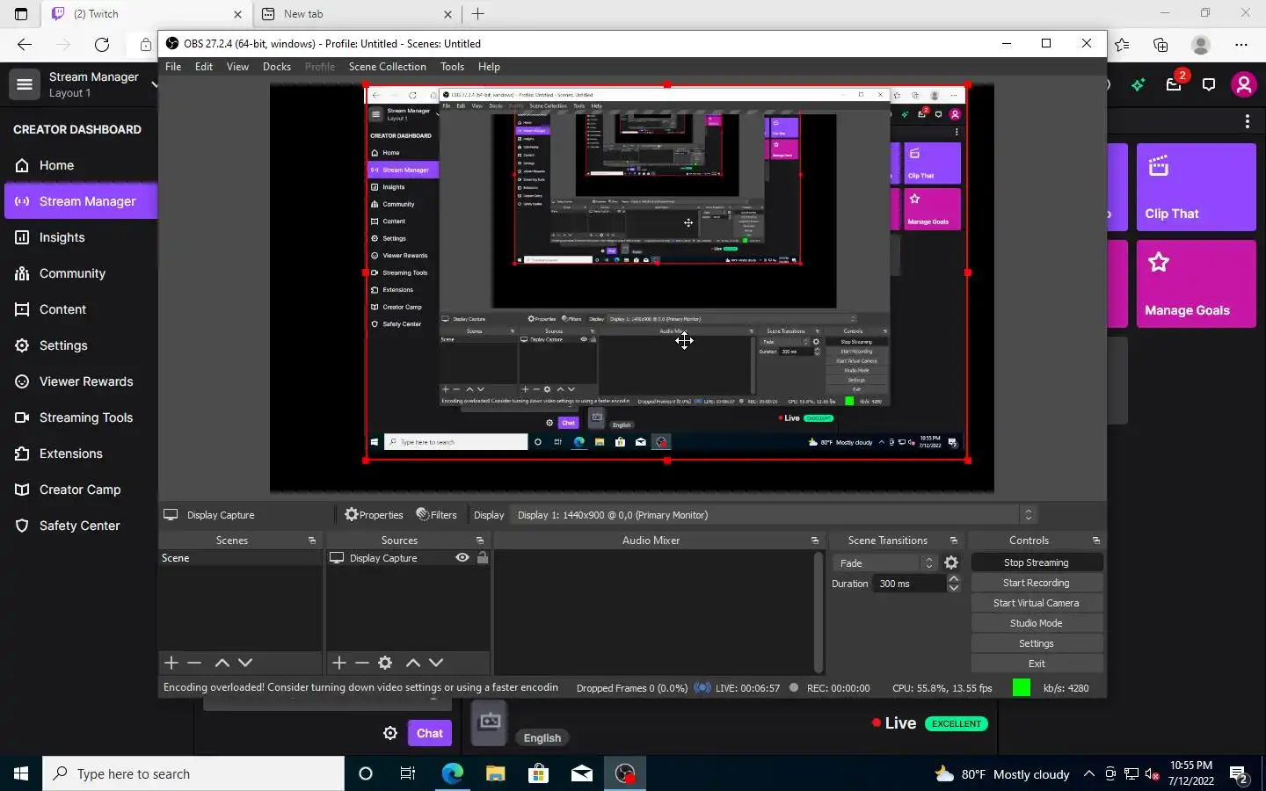
Task: Move scene up arrow in Scenes panel
Action: pyautogui.click(x=222, y=663)
